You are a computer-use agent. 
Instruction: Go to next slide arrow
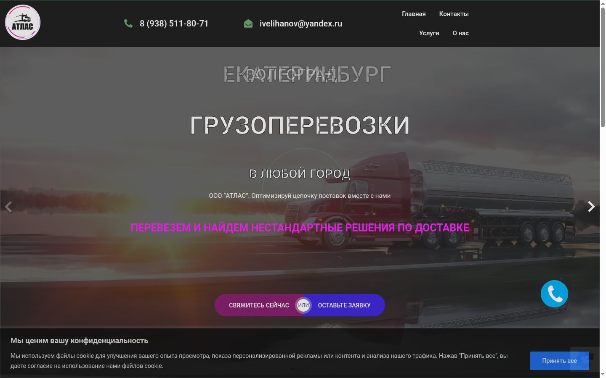pos(591,207)
